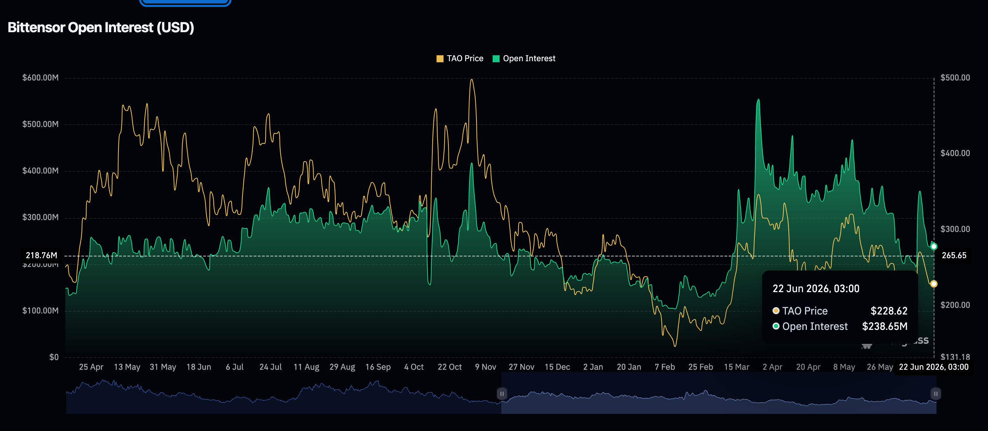
Task: Grab the left handle of the range slider
Action: [502, 394]
